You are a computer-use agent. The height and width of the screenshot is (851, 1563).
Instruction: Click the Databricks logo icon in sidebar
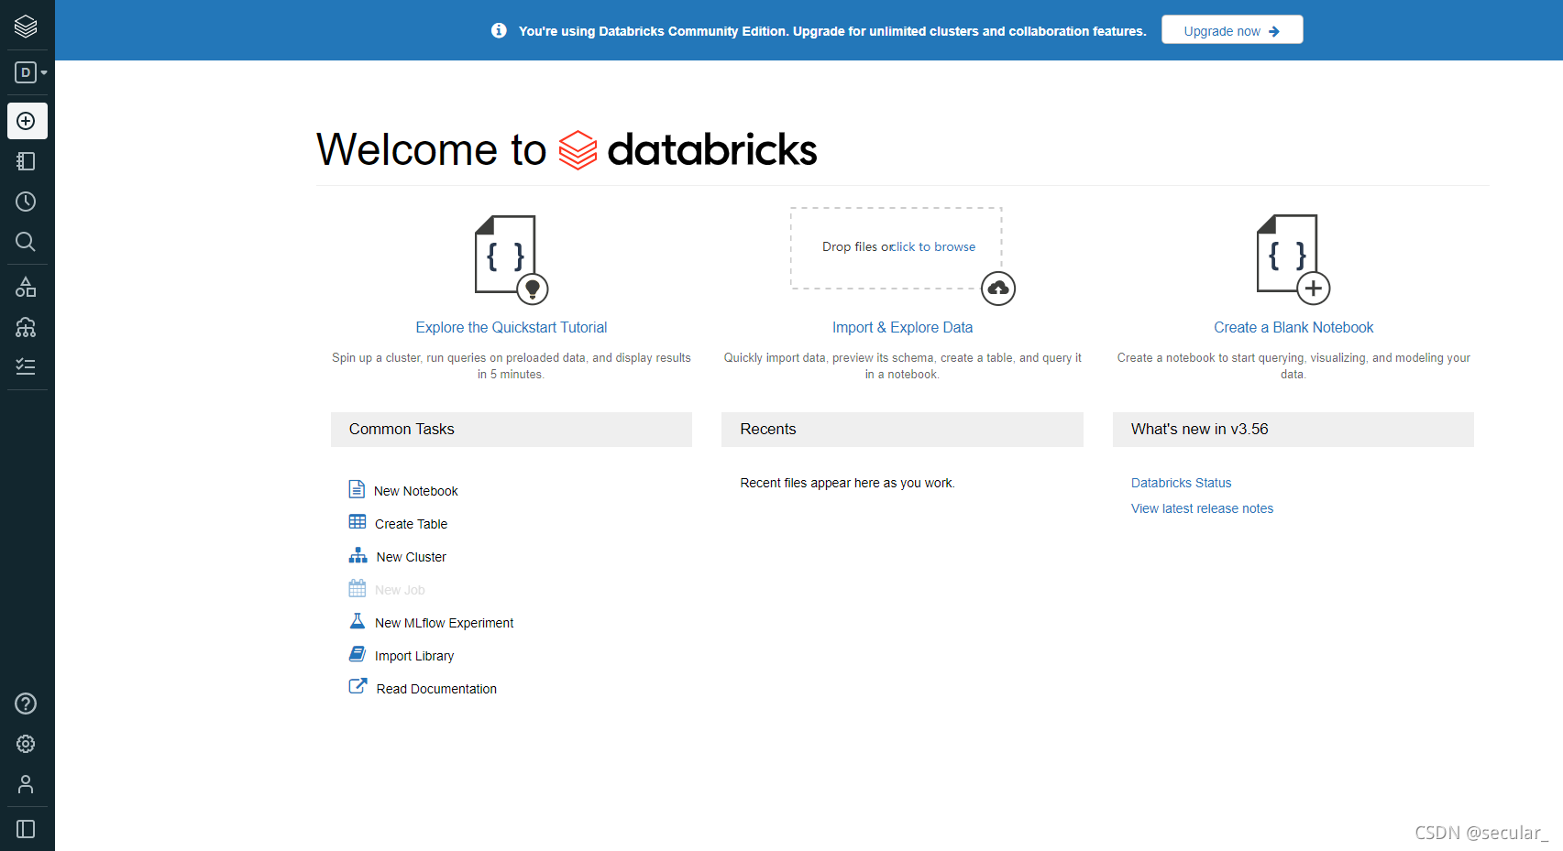pos(26,27)
